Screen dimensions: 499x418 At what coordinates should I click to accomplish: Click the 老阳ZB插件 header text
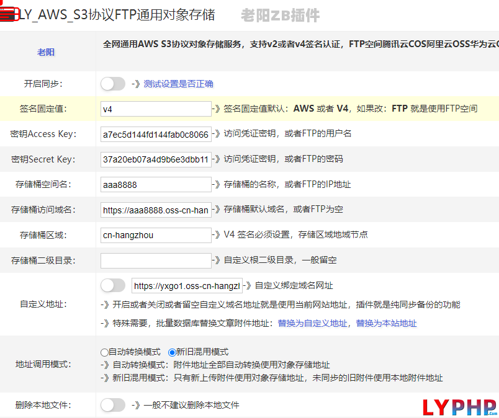click(280, 15)
